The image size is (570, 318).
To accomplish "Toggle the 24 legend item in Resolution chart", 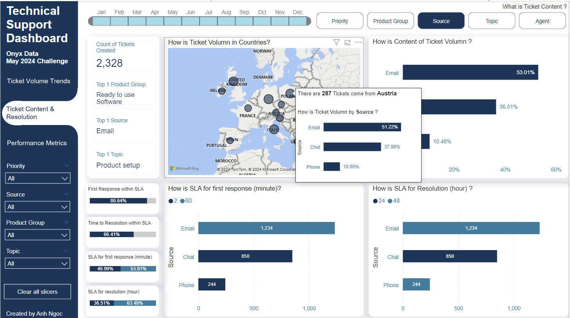I will (379, 201).
